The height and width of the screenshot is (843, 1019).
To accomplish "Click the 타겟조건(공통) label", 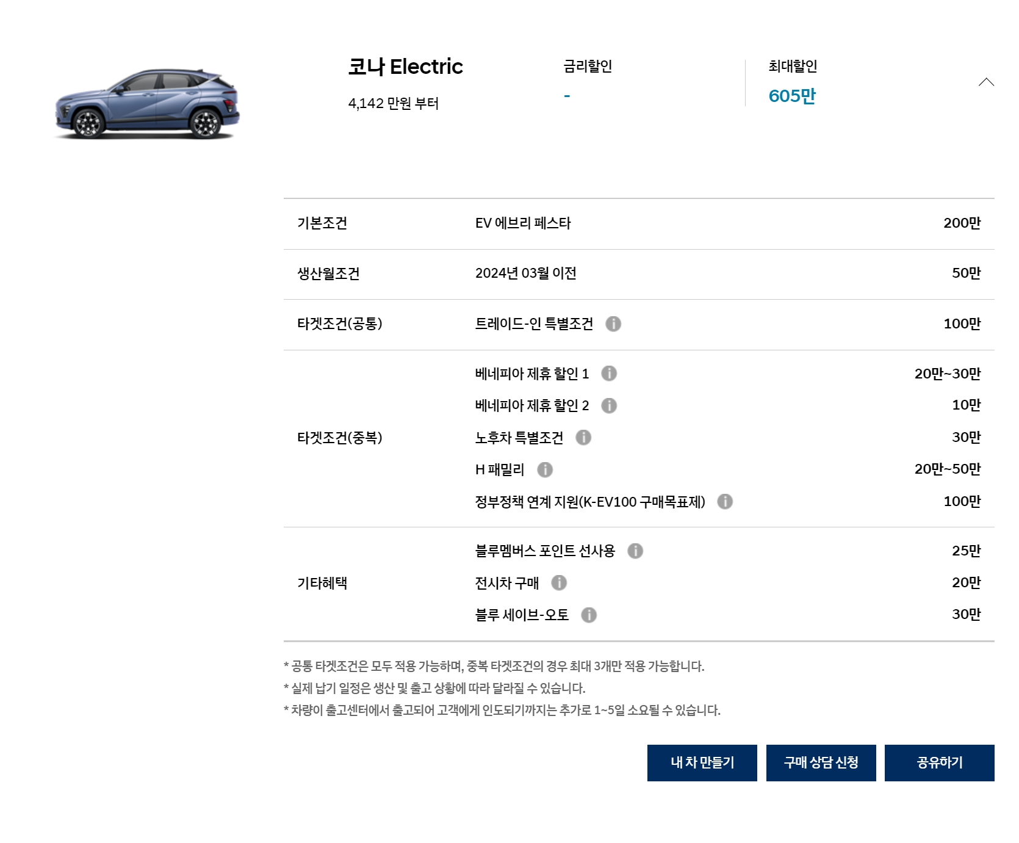I will click(340, 324).
